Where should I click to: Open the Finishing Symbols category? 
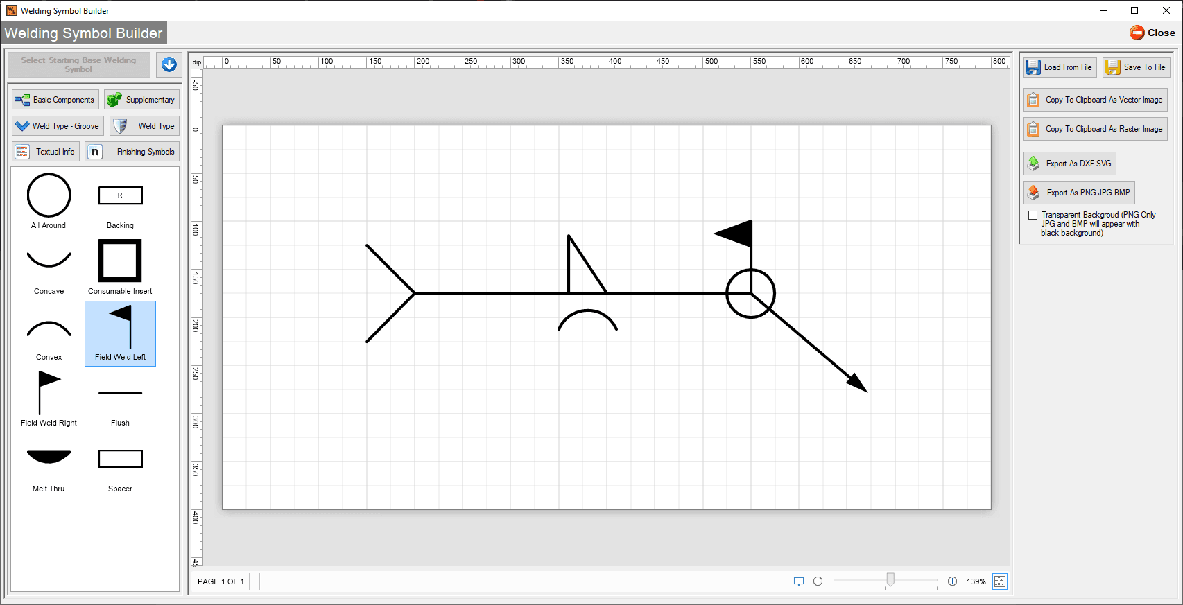tap(132, 152)
